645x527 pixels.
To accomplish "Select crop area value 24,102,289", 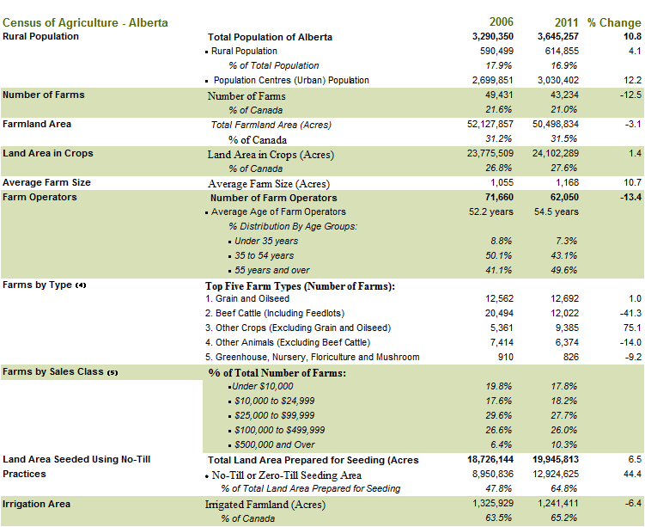I will click(556, 153).
